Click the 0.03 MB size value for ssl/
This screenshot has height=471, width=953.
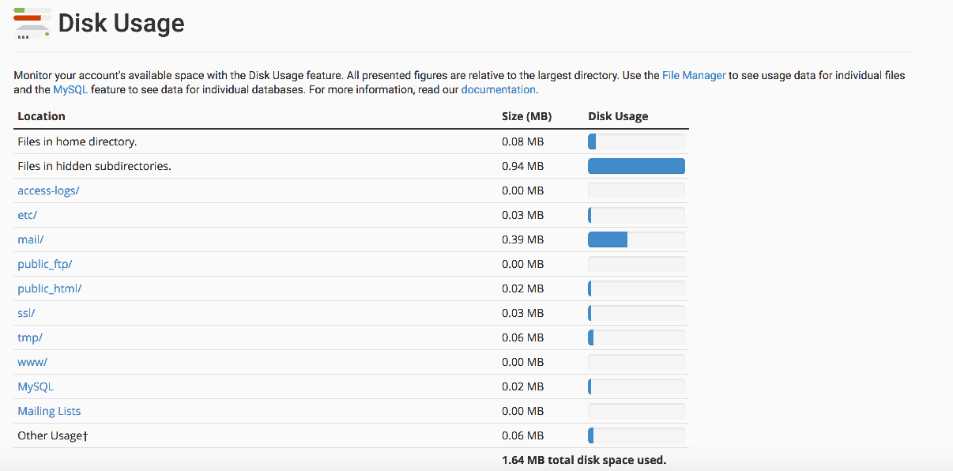(x=522, y=313)
